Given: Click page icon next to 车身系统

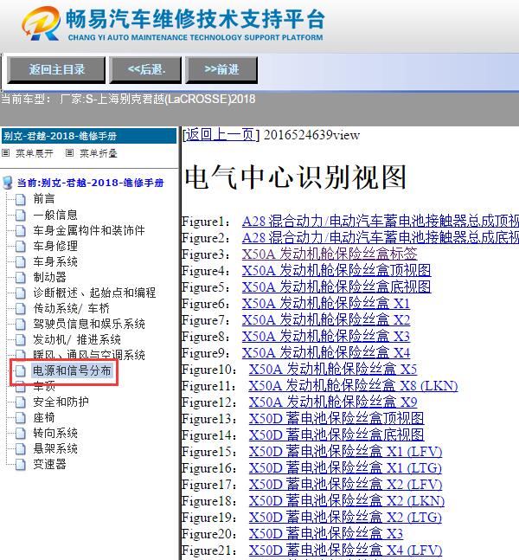Looking at the screenshot, I should coord(21,261).
